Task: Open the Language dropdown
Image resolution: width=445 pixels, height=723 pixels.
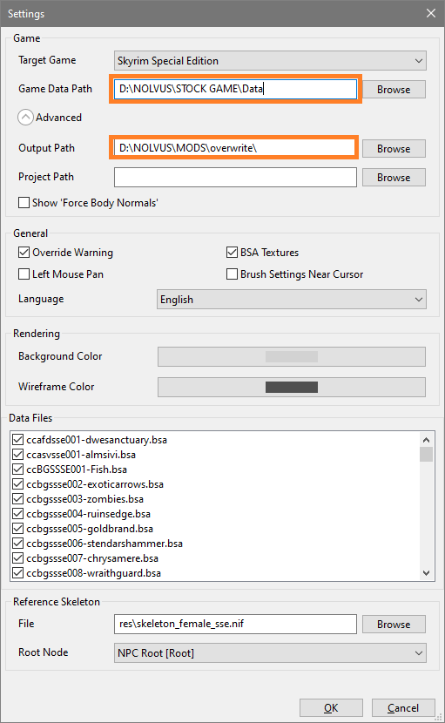Action: click(x=292, y=300)
